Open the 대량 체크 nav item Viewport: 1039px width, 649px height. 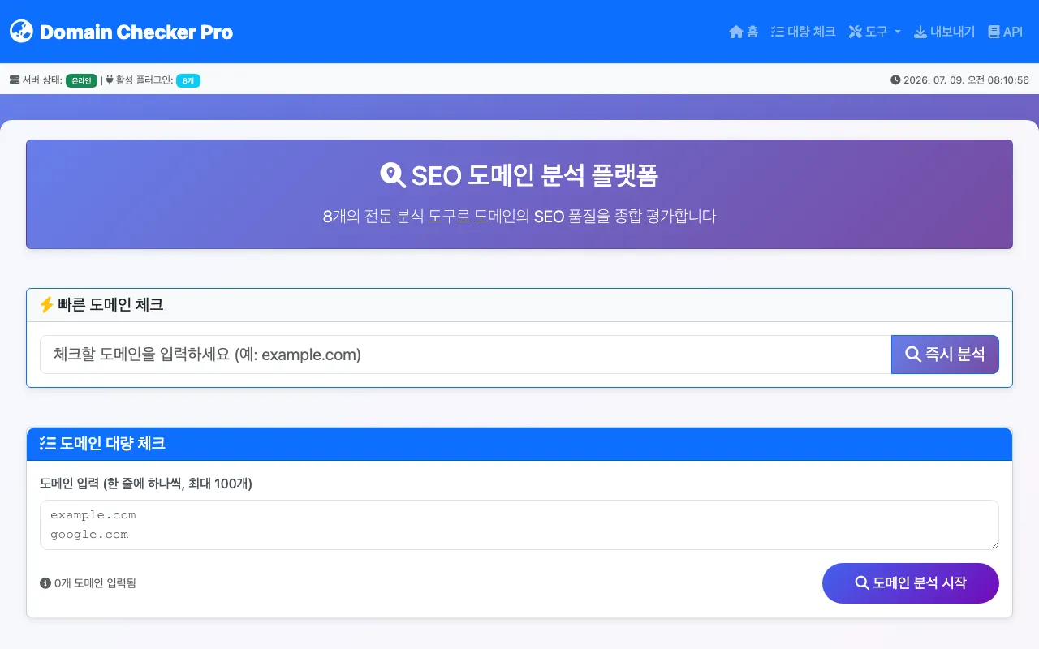(803, 32)
